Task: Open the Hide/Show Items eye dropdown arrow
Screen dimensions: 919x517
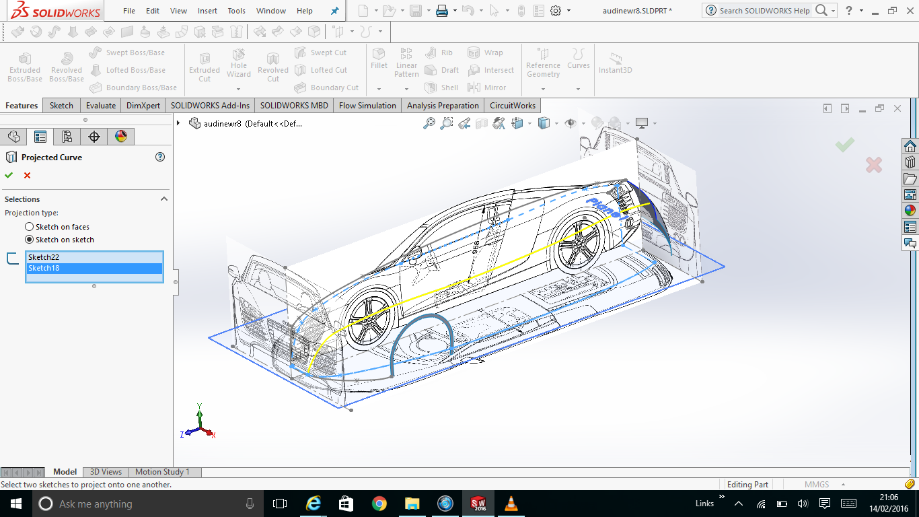Action: [583, 124]
